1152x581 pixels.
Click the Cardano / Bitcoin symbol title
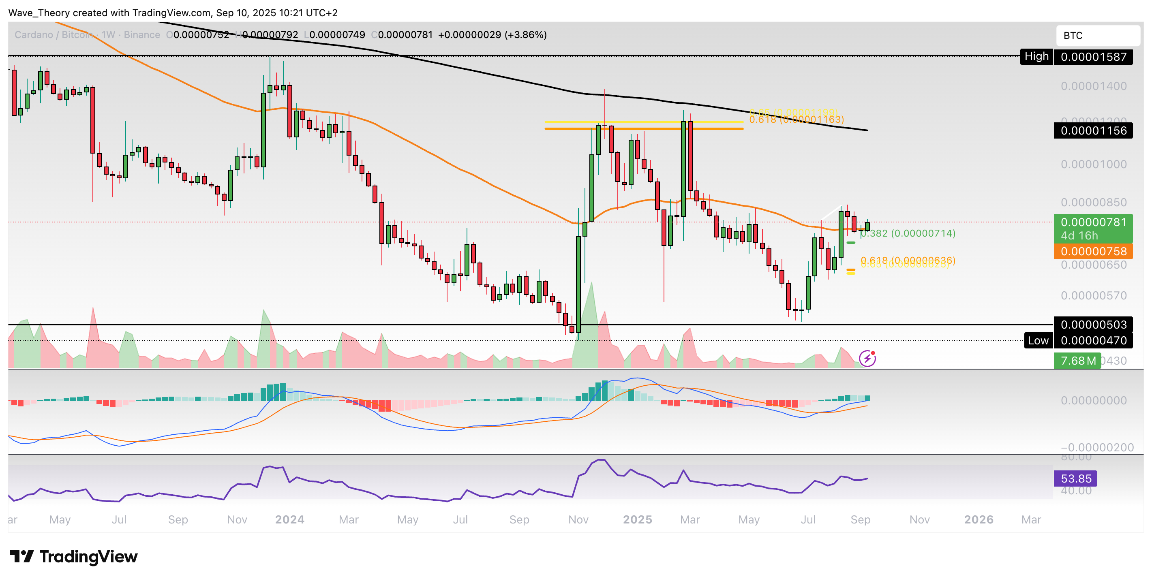[54, 35]
